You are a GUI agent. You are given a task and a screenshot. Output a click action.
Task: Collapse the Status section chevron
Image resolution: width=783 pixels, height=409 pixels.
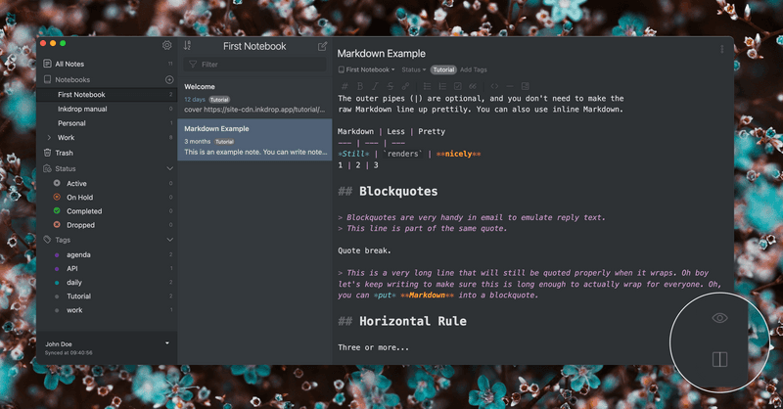[169, 168]
